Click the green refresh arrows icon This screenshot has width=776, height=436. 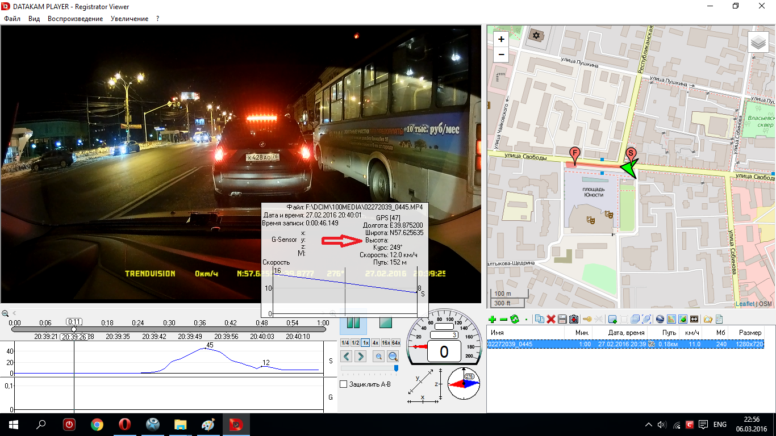pos(515,320)
